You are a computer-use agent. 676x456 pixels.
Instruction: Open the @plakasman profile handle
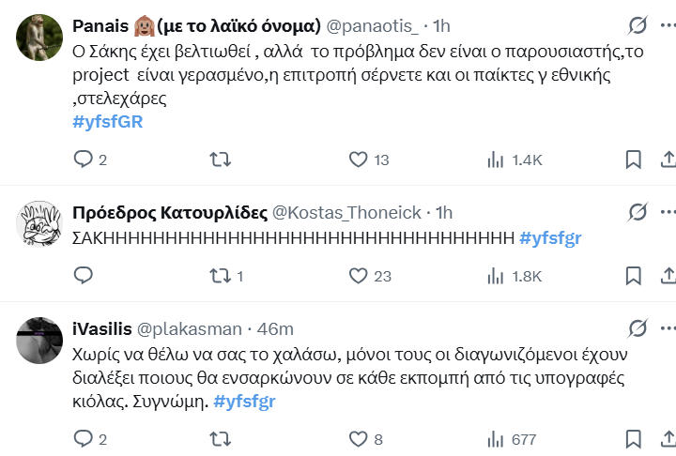point(191,329)
